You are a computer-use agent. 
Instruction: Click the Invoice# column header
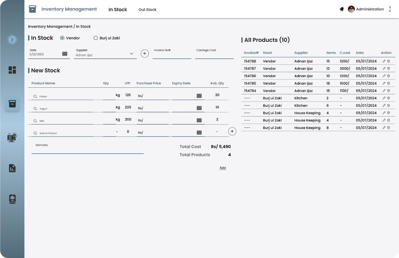coord(251,53)
